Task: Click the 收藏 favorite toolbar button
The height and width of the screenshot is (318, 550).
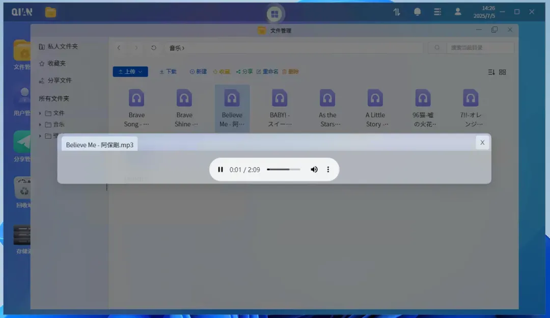Action: coord(222,72)
